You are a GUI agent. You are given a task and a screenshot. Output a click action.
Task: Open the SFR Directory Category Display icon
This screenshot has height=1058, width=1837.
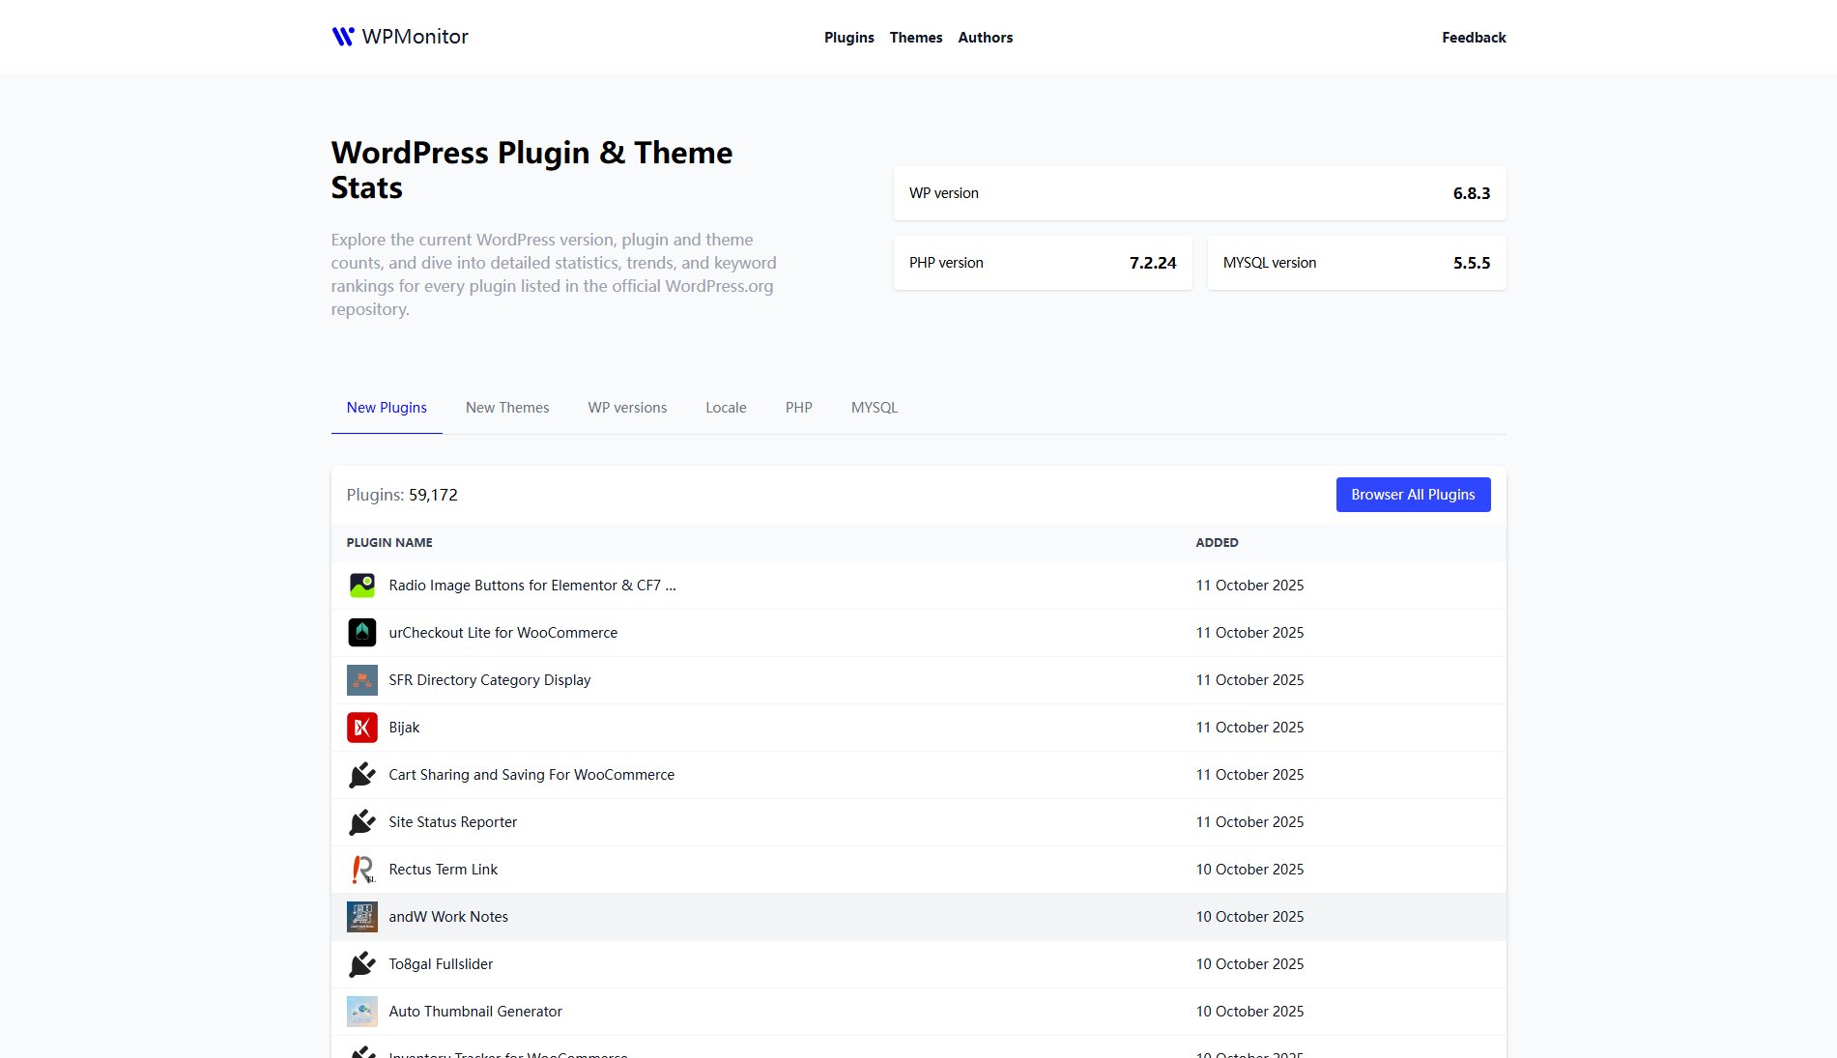[x=362, y=680]
